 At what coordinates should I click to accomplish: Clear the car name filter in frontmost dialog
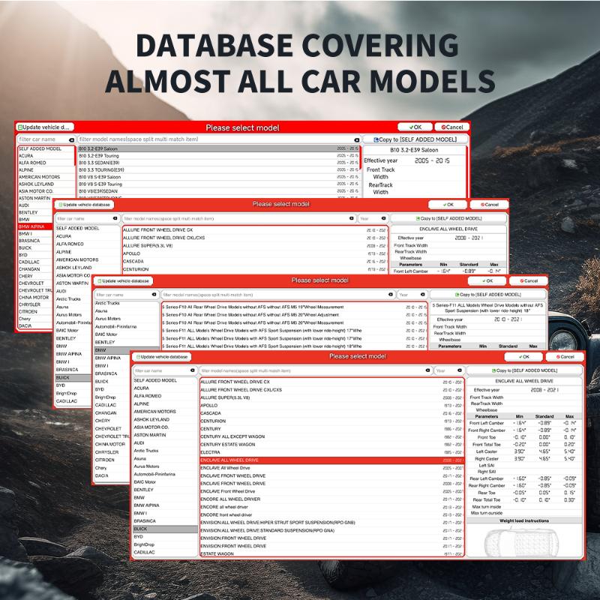[192, 370]
